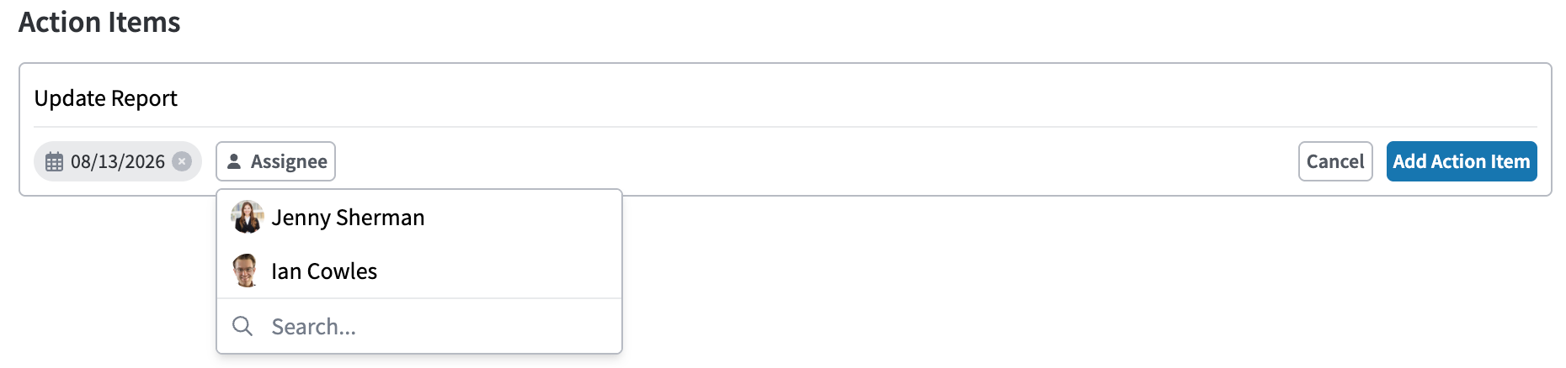The height and width of the screenshot is (368, 1566).
Task: Click Jenny Sherman's avatar photo
Action: [247, 217]
